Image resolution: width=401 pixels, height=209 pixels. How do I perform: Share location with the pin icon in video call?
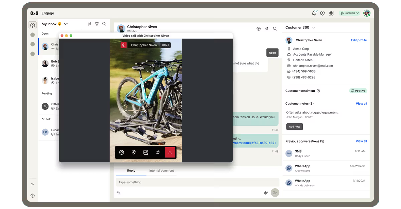tap(134, 152)
